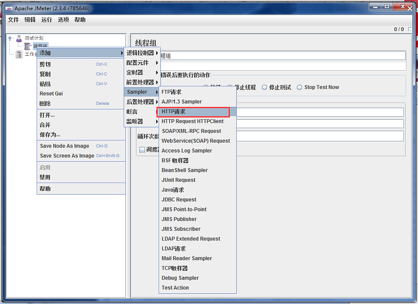Click 删除 in the context menu

pos(81,103)
